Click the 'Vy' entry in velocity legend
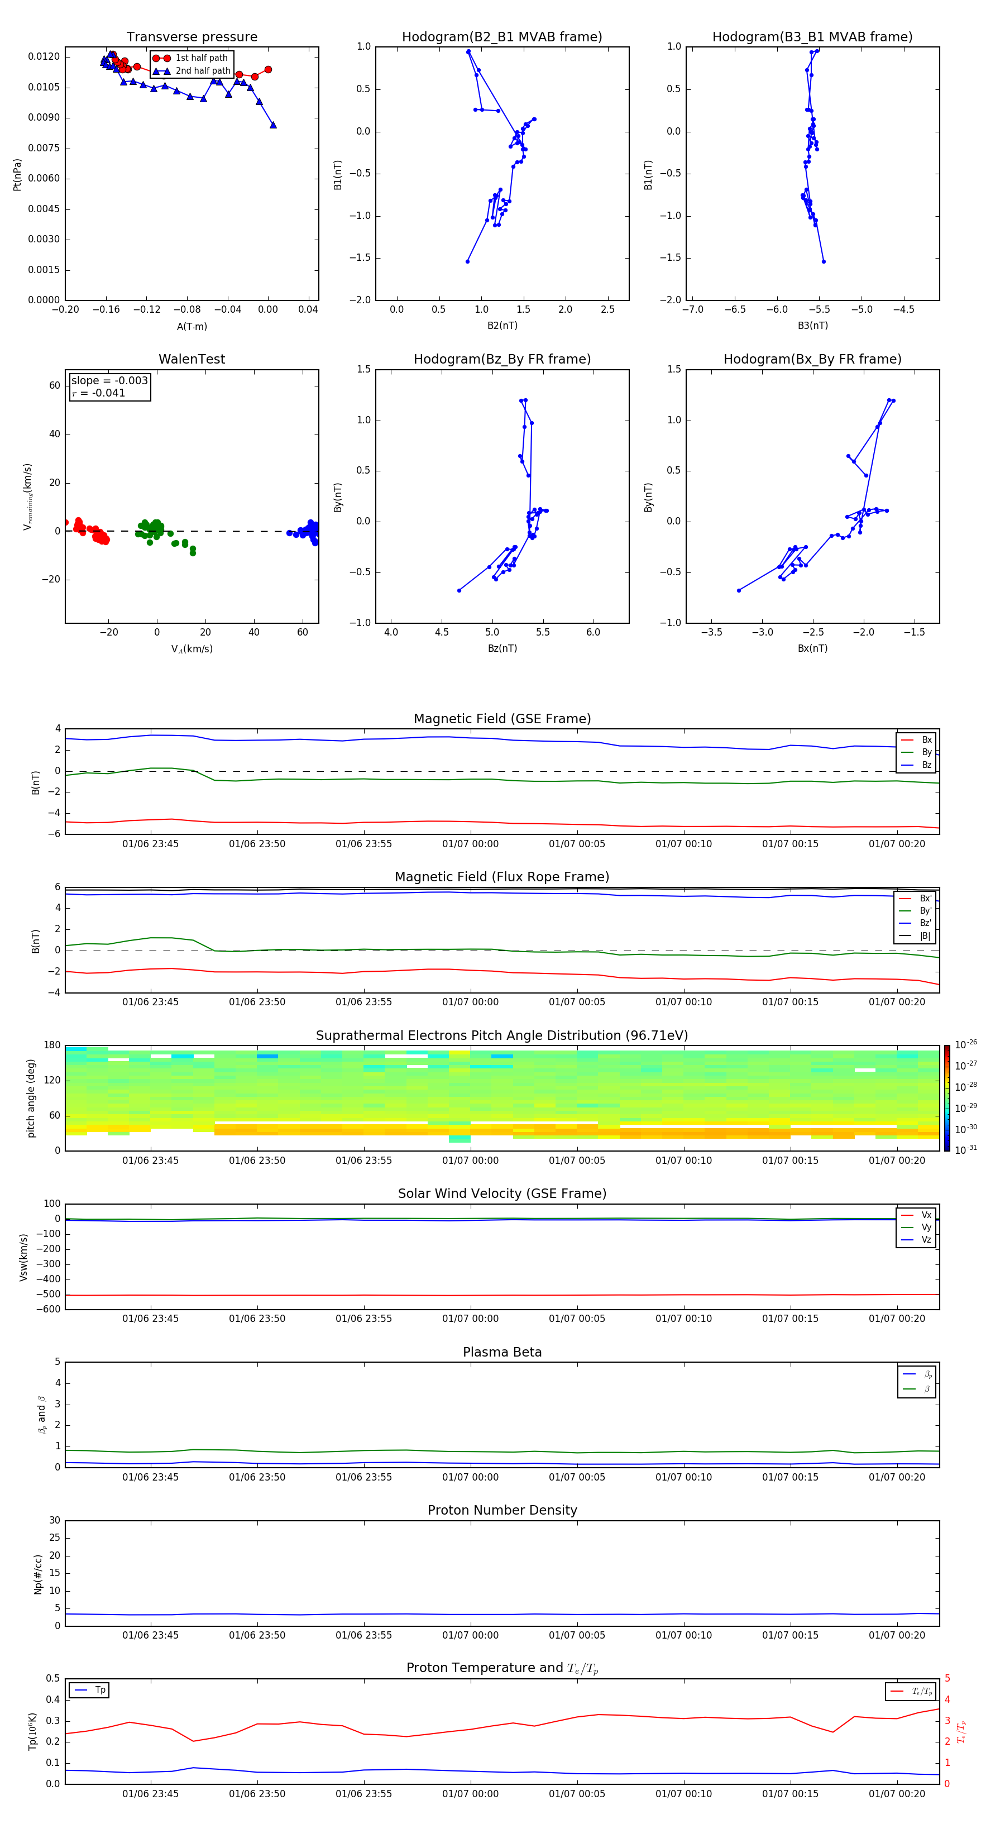Screen dimensions: 1005x1843 [x=916, y=1228]
